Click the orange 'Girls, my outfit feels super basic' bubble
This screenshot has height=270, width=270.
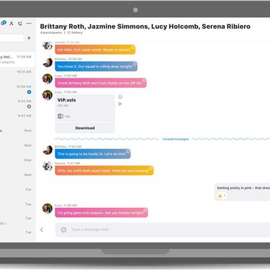click(x=104, y=171)
